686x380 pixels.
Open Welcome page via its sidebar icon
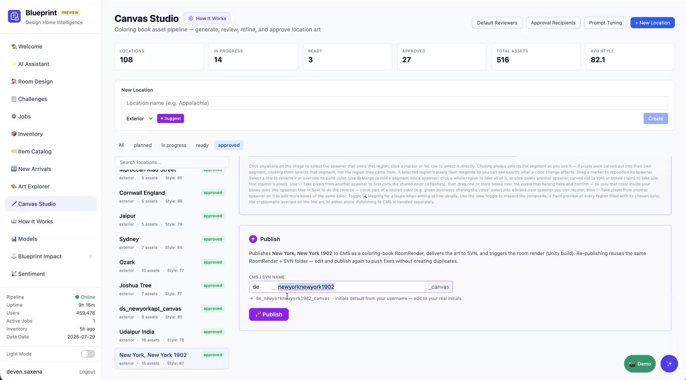click(x=14, y=47)
